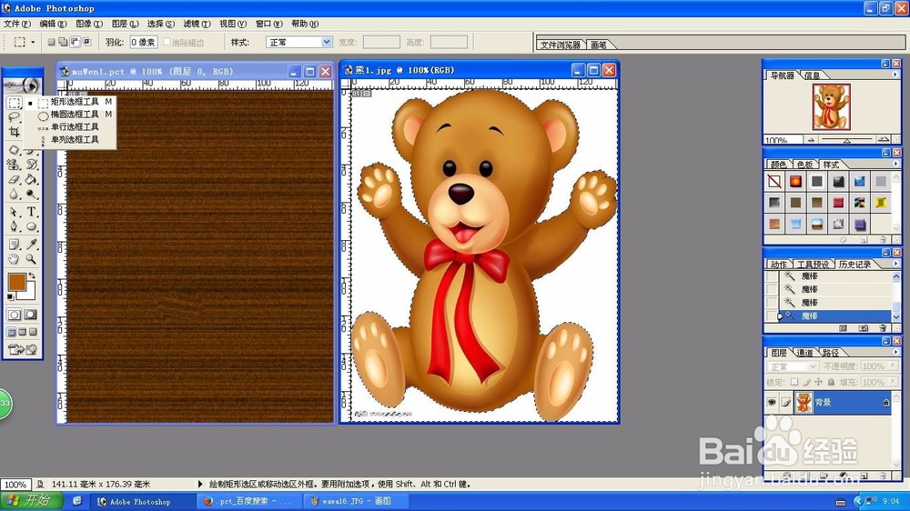
Task: Click navigator zoom in mountain icon
Action: [884, 139]
